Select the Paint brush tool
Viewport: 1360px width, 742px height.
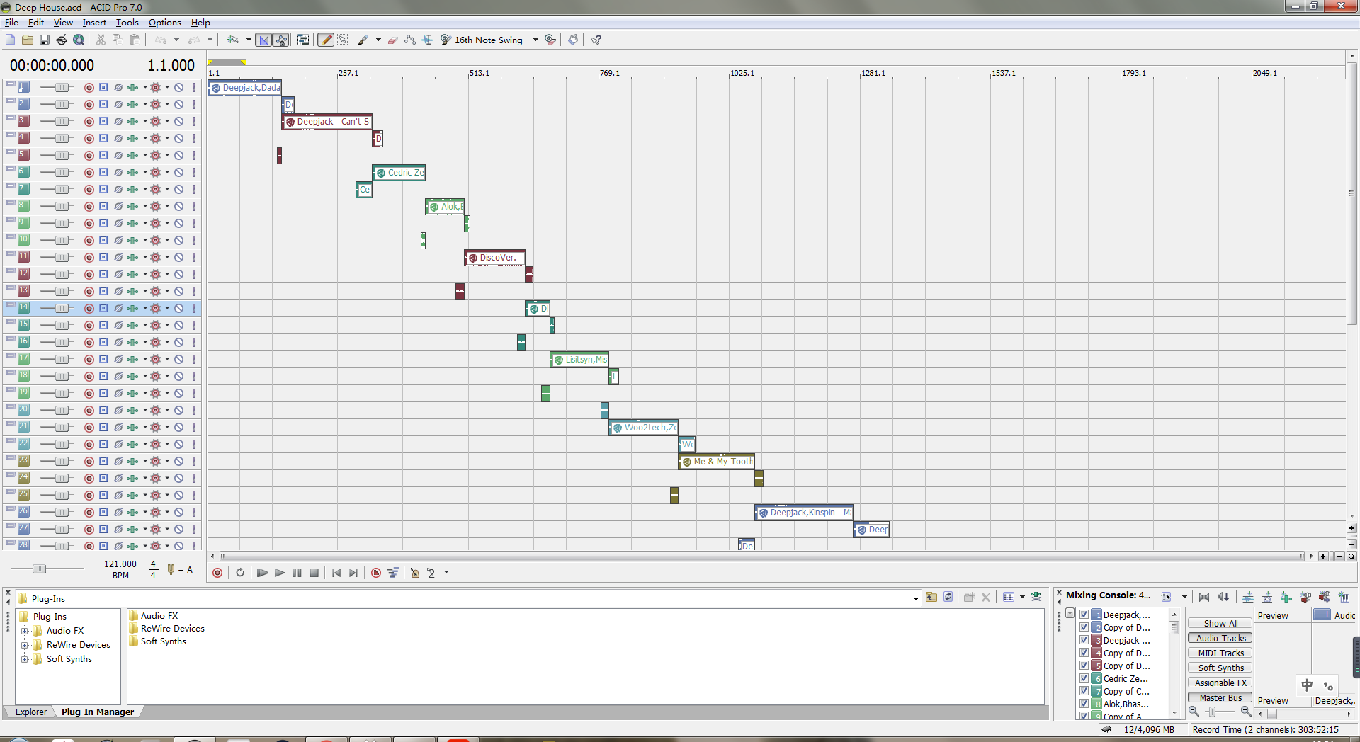363,40
